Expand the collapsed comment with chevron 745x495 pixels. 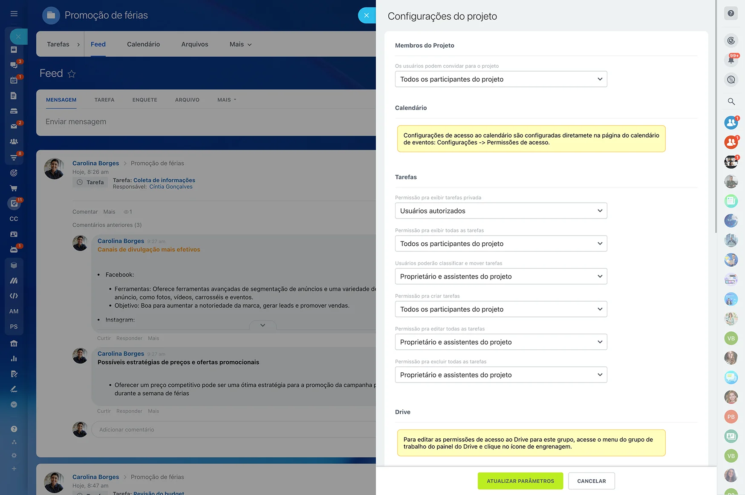[263, 325]
